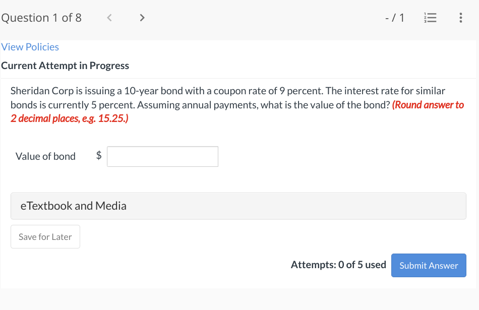Click the red Round answer to instruction

click(x=428, y=105)
